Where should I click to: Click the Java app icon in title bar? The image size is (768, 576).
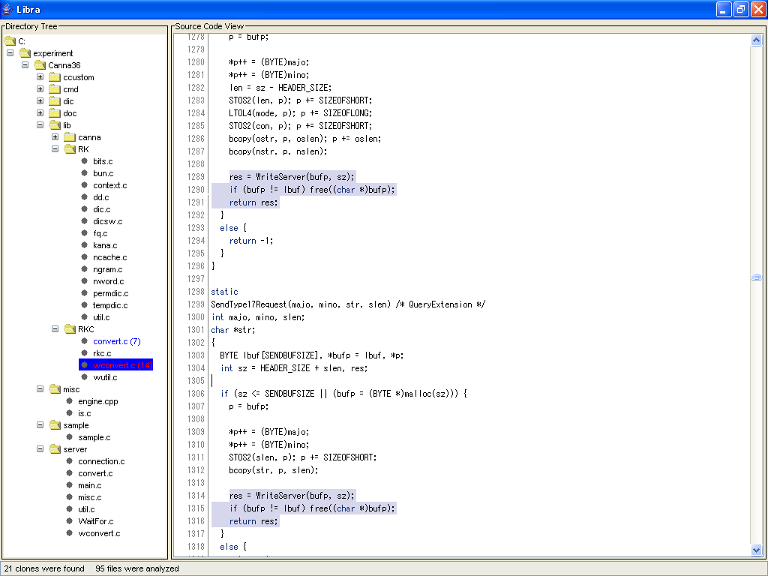(x=7, y=9)
